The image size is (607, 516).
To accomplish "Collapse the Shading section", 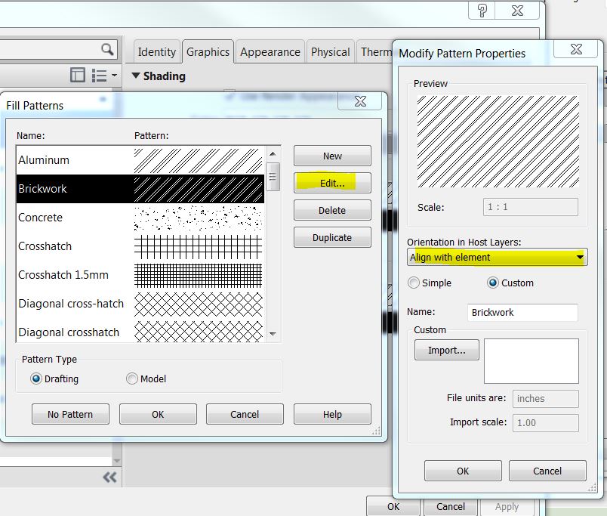I will (x=136, y=76).
